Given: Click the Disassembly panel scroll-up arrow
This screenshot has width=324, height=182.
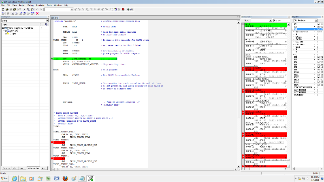Looking at the screenshot, I should click(x=289, y=24).
